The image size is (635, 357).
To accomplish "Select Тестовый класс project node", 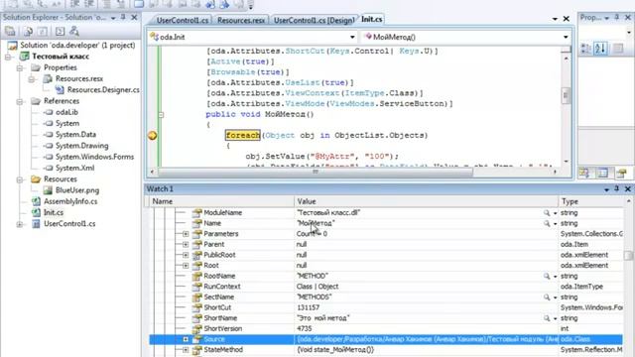I will pyautogui.click(x=61, y=57).
